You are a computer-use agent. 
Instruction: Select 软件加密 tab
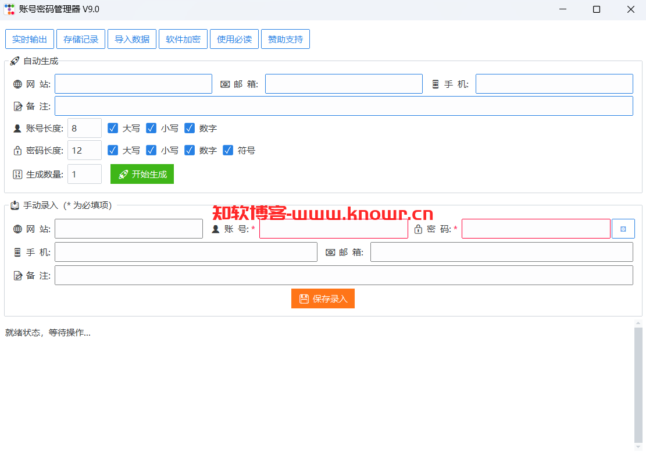(x=183, y=39)
